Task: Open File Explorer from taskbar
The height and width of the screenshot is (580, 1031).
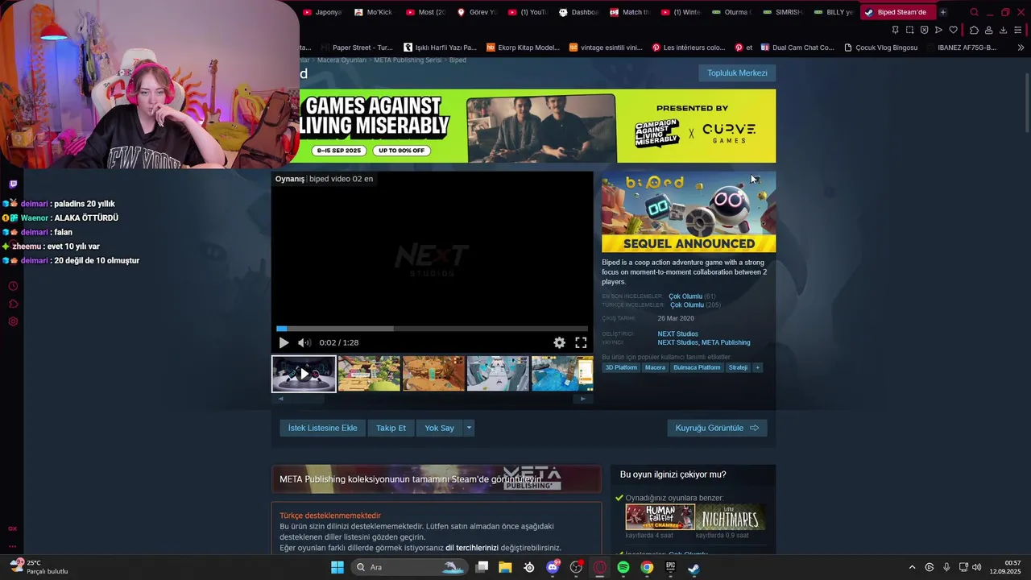Action: 505,567
